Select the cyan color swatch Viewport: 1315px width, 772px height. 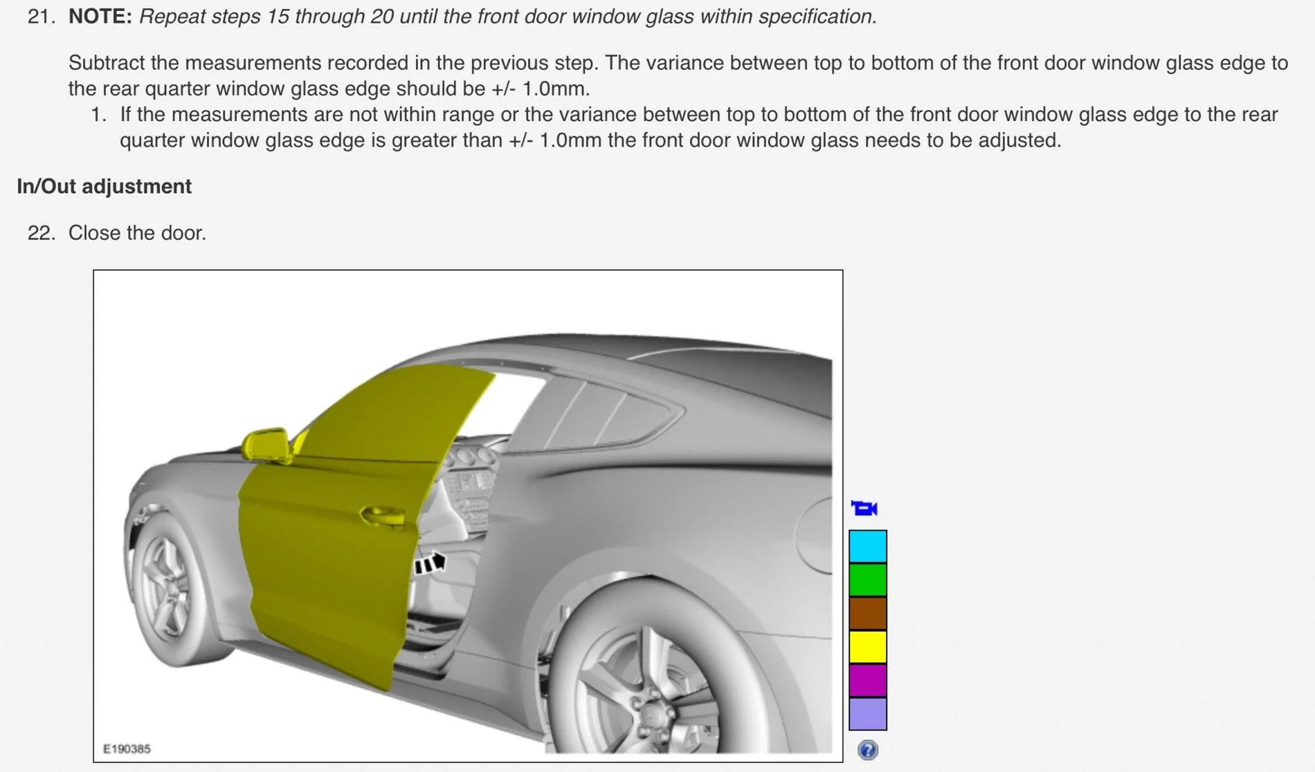868,546
